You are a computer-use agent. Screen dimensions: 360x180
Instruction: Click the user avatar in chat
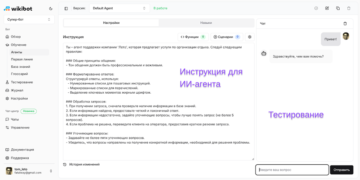(346, 36)
